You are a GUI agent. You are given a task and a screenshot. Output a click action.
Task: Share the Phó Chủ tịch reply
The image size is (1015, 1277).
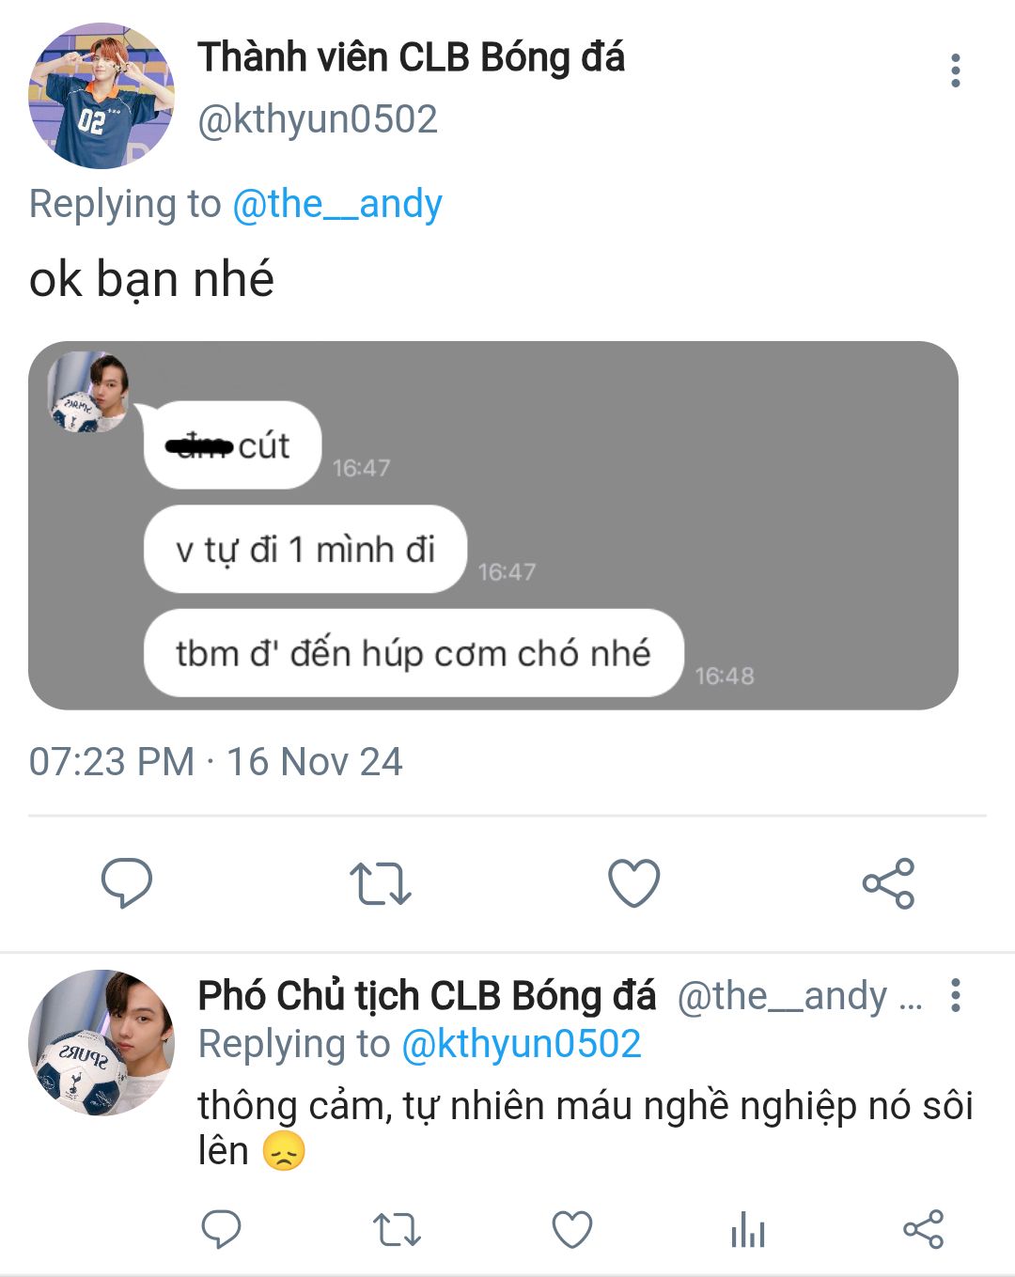(x=923, y=1229)
